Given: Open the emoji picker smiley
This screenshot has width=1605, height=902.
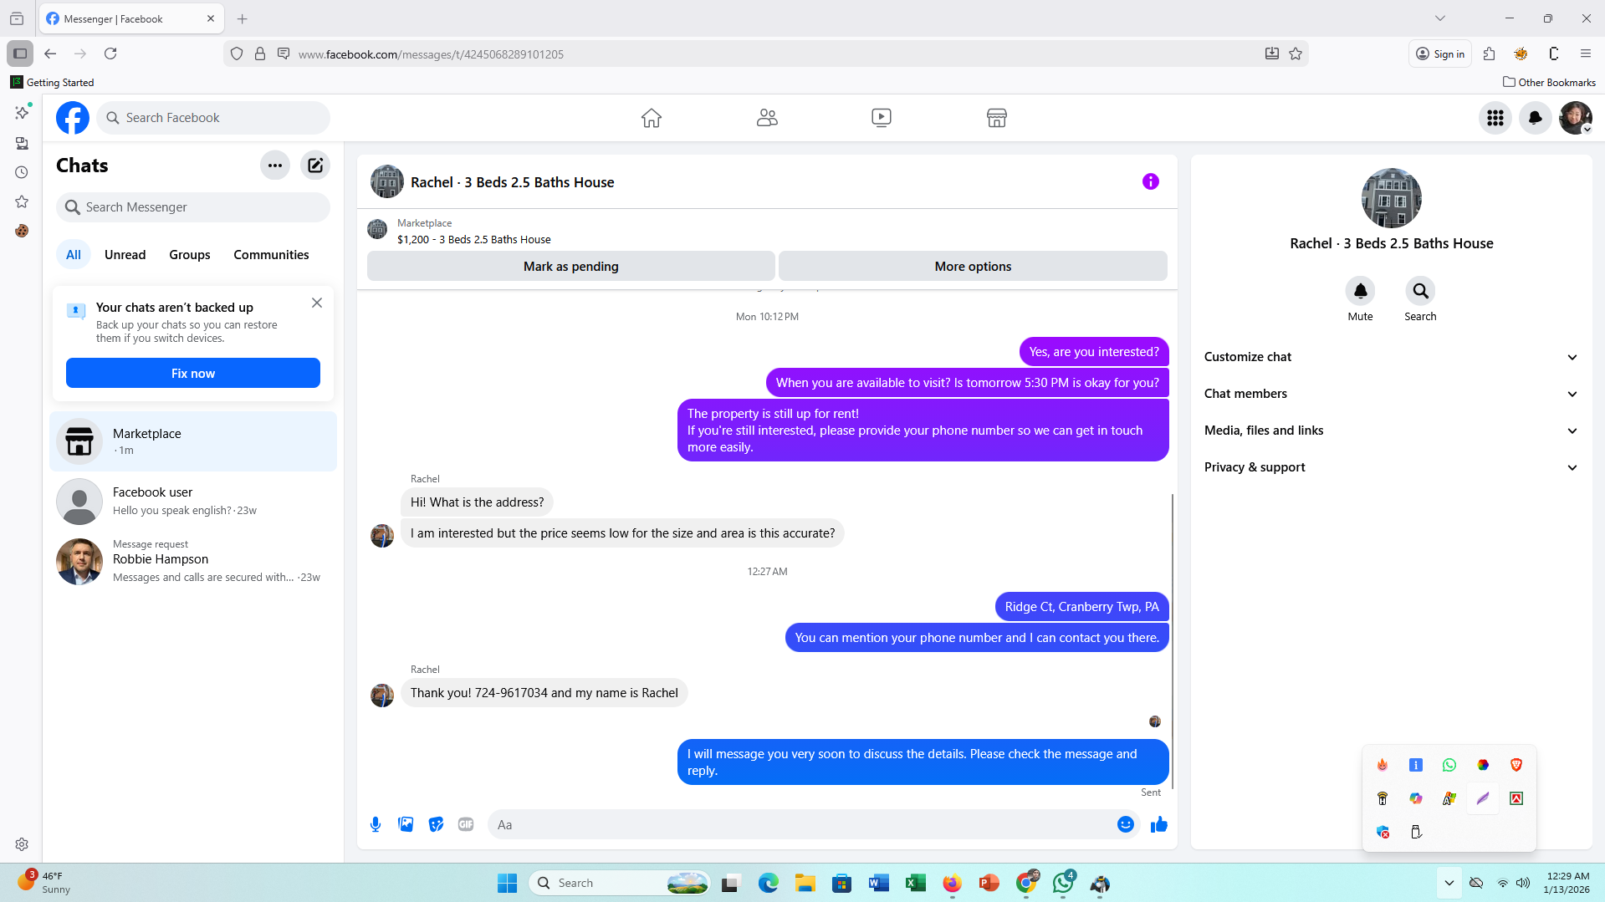Looking at the screenshot, I should (1126, 824).
